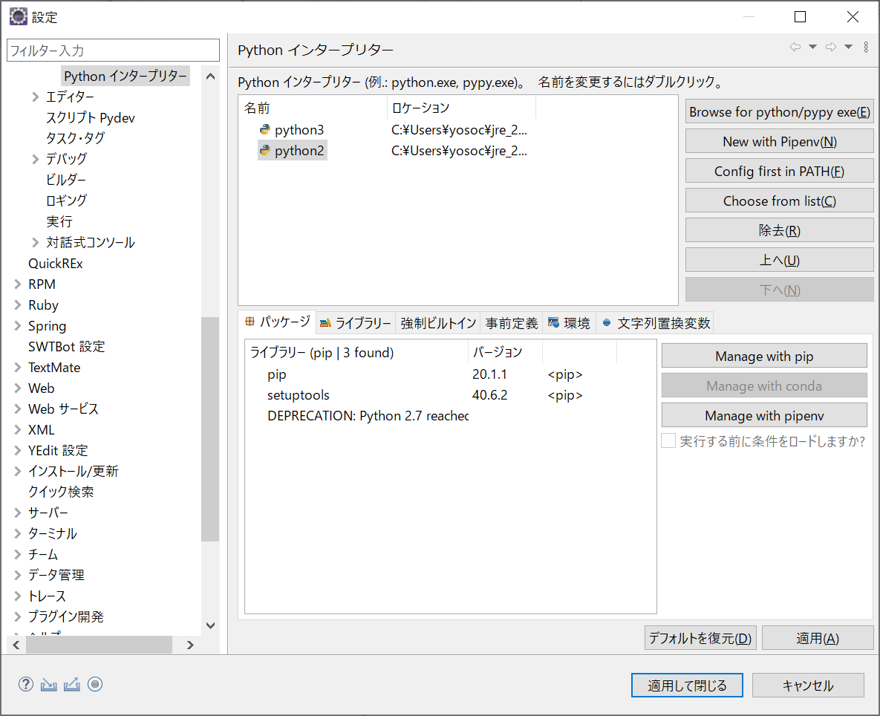Click the tree vertical scrollbar thumb

210,429
